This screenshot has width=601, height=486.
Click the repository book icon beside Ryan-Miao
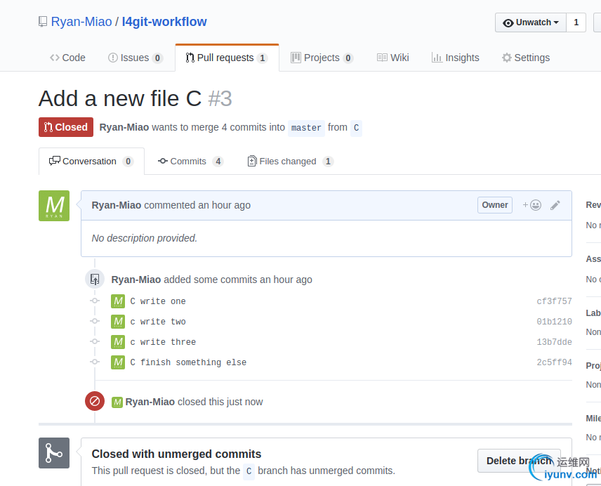coord(44,22)
